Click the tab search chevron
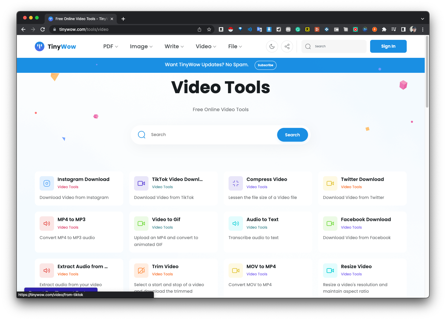Image resolution: width=446 pixels, height=320 pixels. point(423,19)
